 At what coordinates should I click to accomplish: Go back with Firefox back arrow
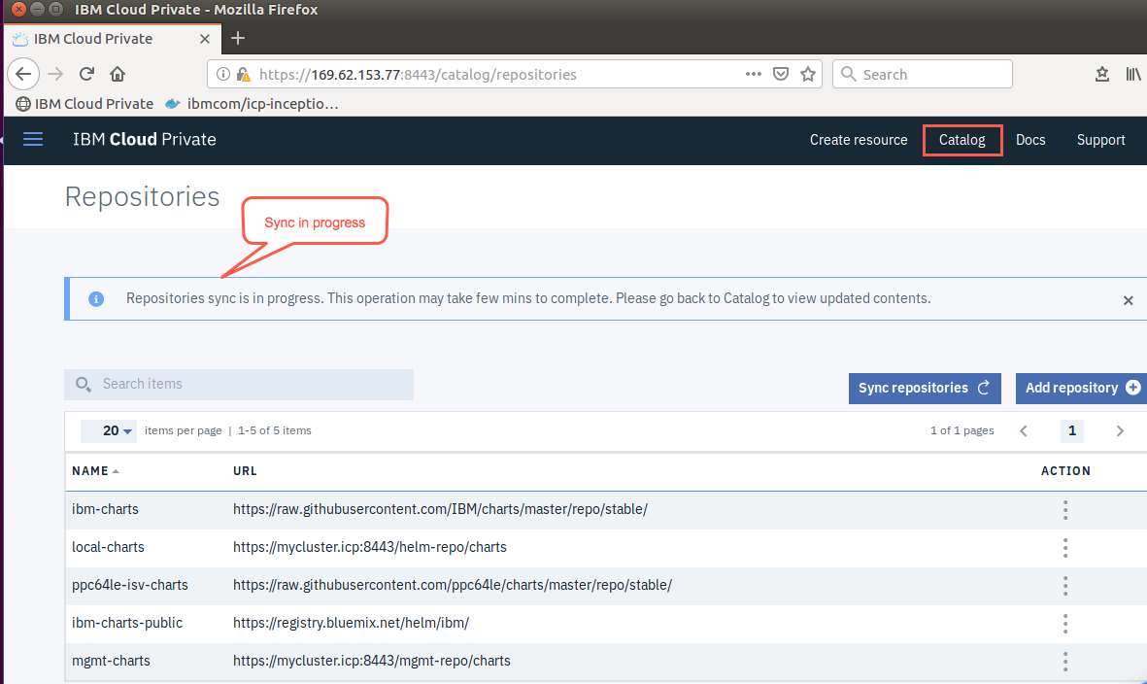click(23, 74)
